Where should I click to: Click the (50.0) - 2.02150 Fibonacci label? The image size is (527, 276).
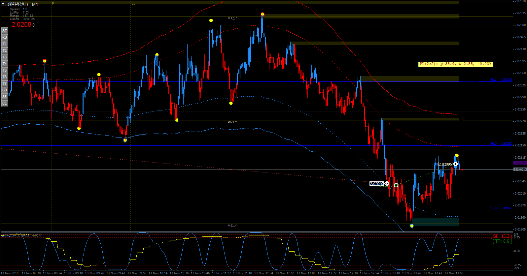coord(501,144)
